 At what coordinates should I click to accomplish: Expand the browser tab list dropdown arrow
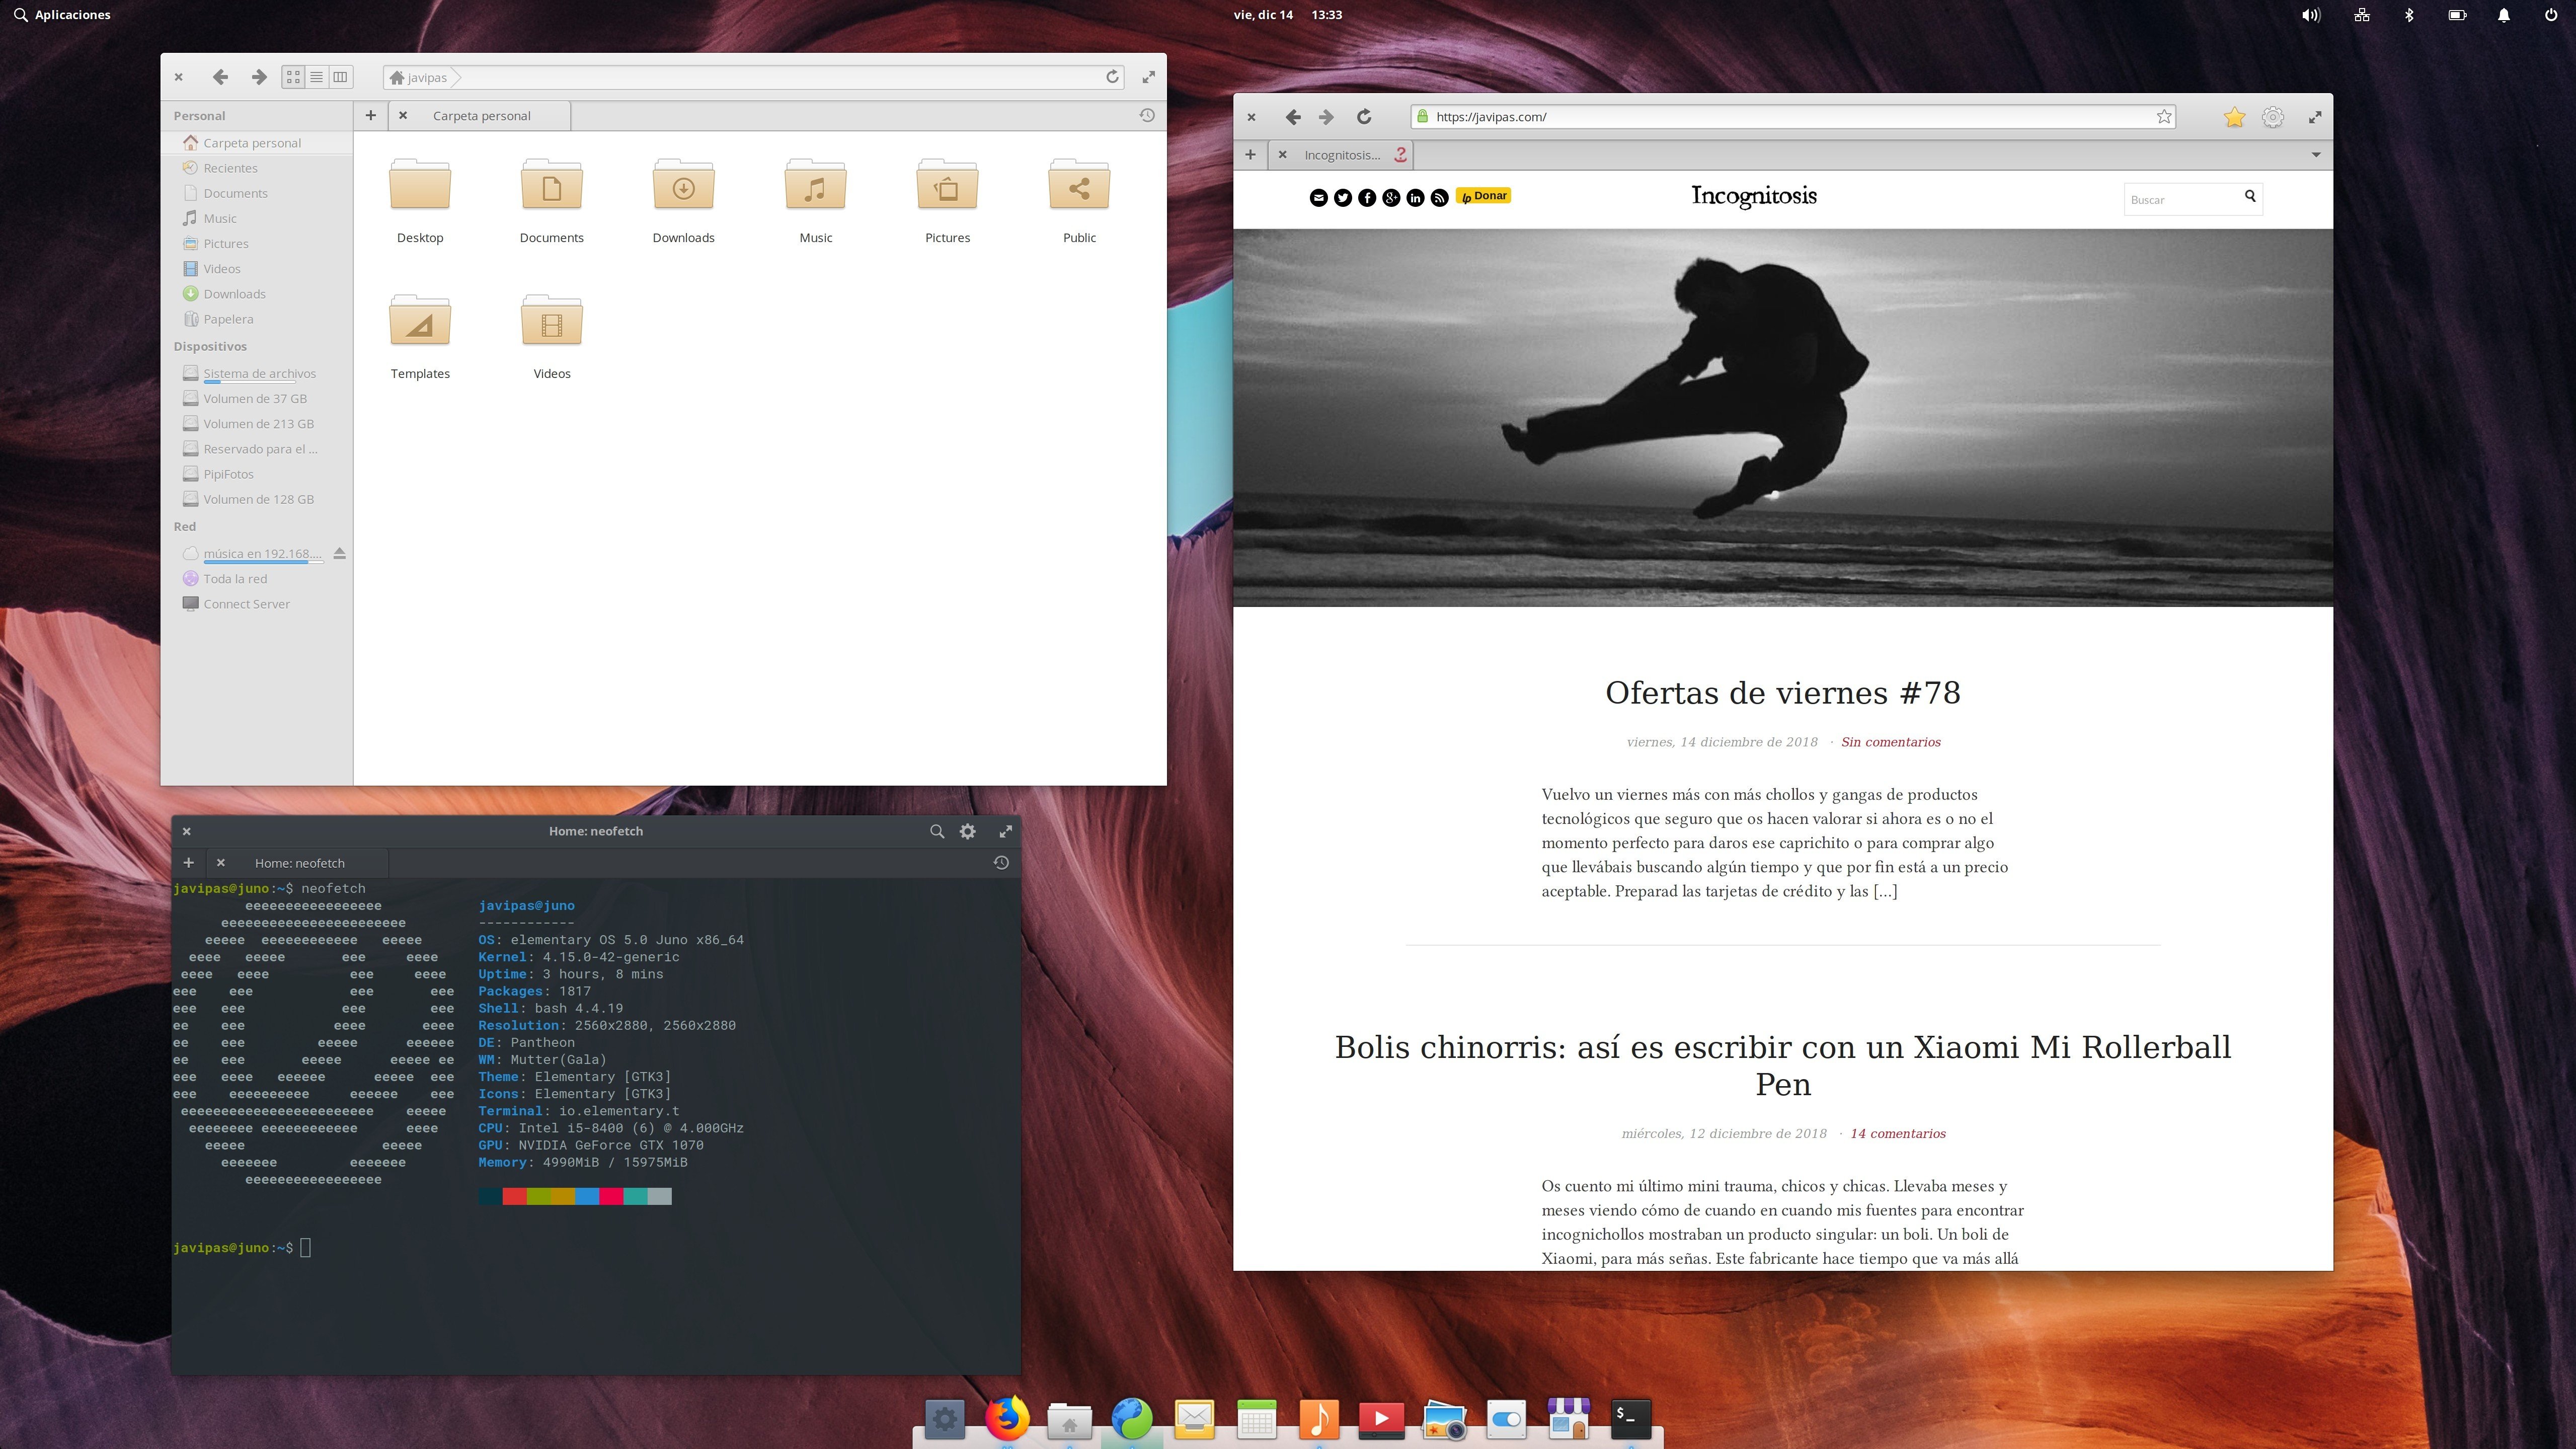(2316, 155)
